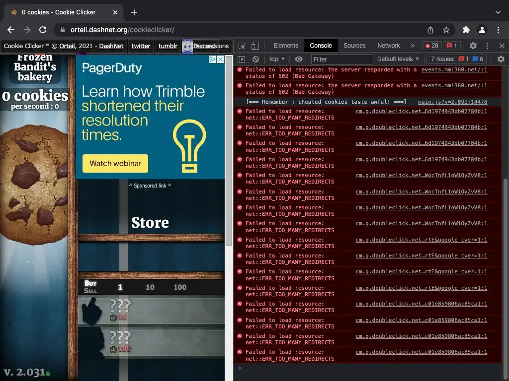509x381 pixels.
Task: Buy the locked building costing 100
Action: (x=151, y=343)
